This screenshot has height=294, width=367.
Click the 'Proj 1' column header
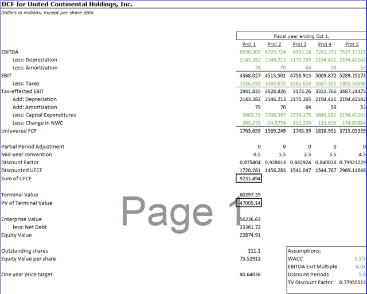pos(249,44)
